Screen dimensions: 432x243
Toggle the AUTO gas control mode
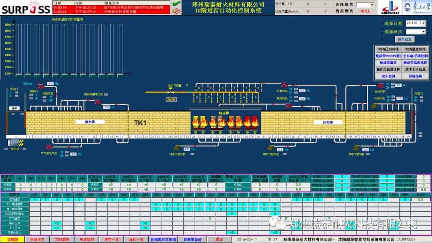[x=171, y=99]
